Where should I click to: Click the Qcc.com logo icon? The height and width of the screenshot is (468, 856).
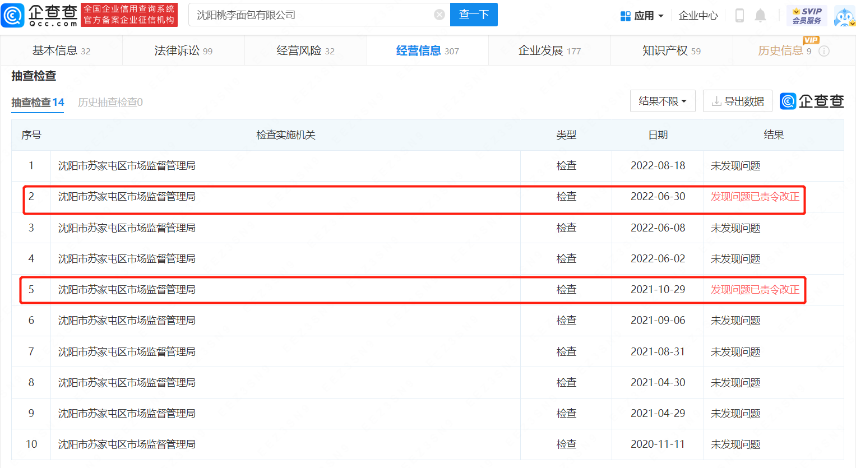point(13,15)
